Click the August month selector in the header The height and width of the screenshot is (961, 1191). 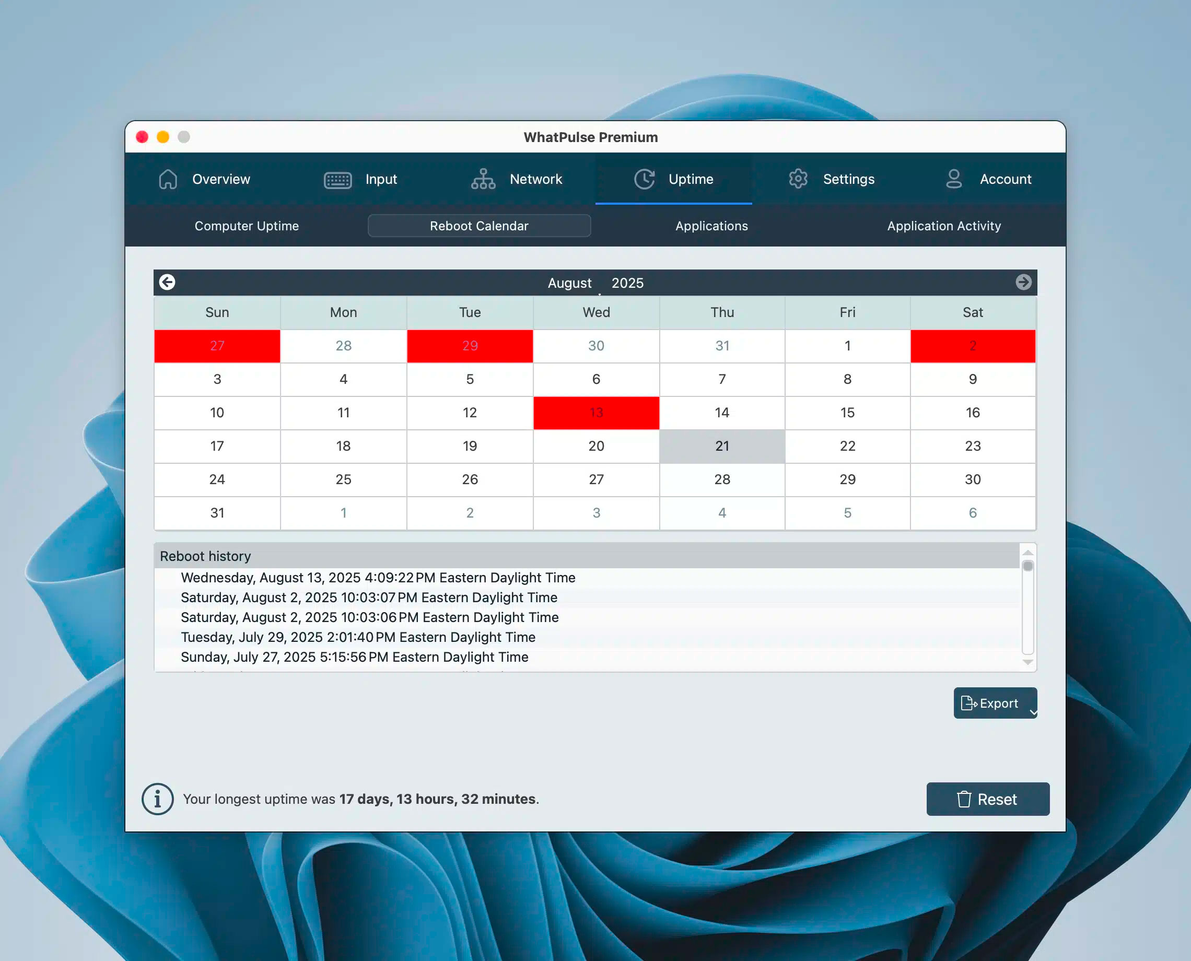click(569, 283)
